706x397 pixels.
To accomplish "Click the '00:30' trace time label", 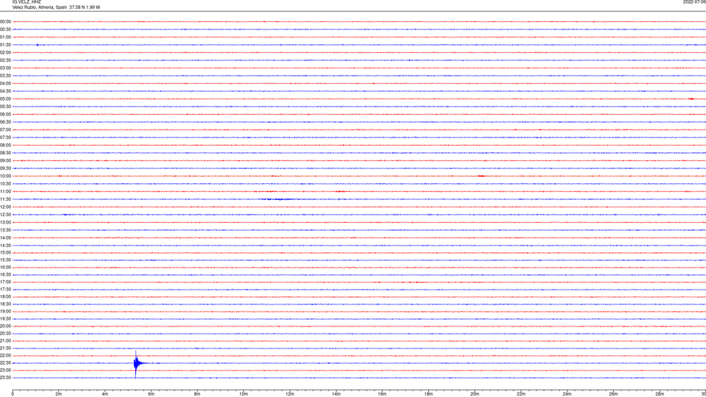I will tap(5, 29).
